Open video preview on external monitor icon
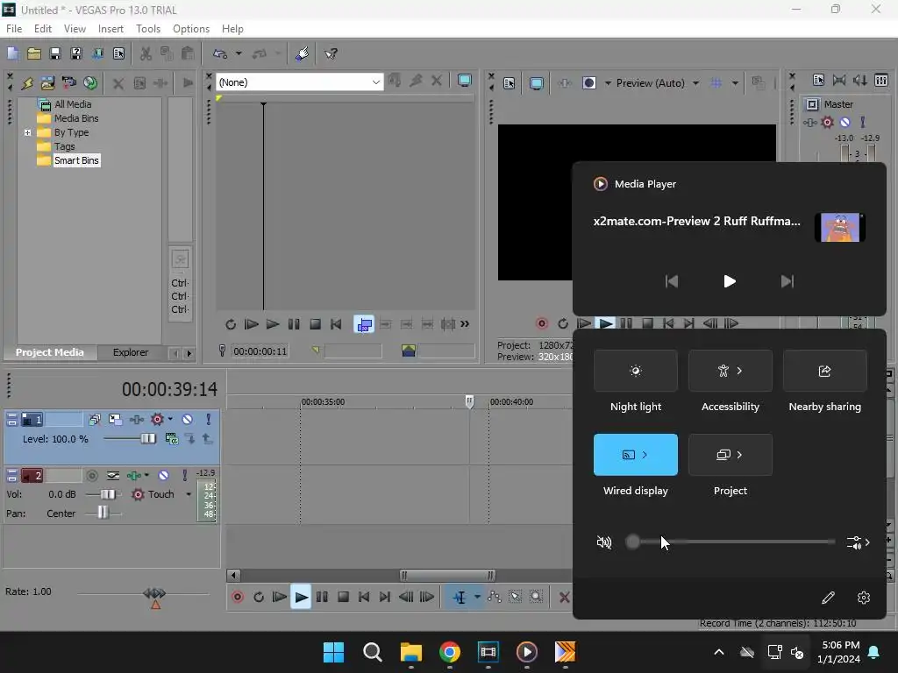 pyautogui.click(x=536, y=83)
